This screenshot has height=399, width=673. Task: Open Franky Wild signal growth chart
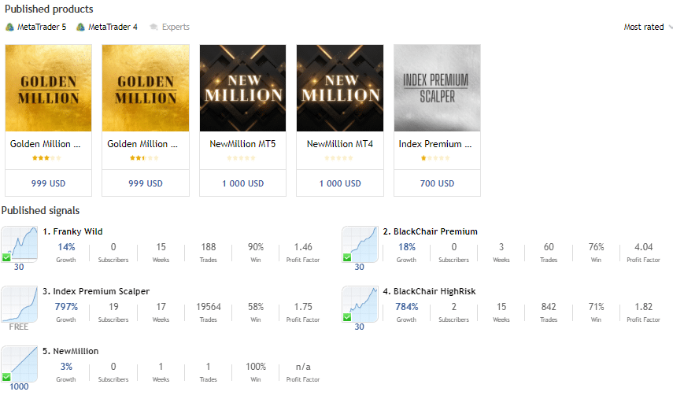[x=20, y=244]
